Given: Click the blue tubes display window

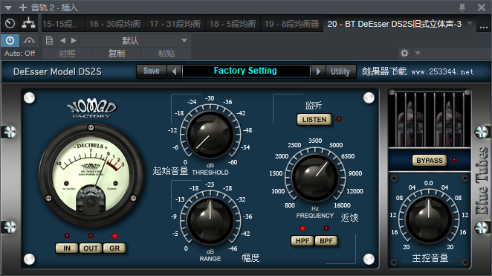Looking at the screenshot, I should pyautogui.click(x=430, y=119).
